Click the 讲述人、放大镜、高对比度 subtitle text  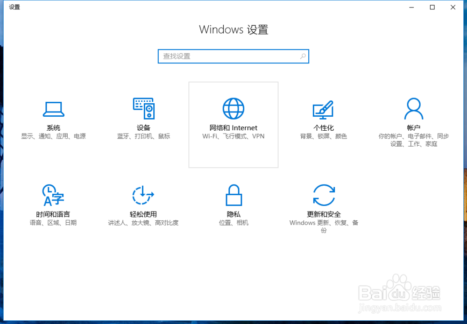tap(143, 223)
